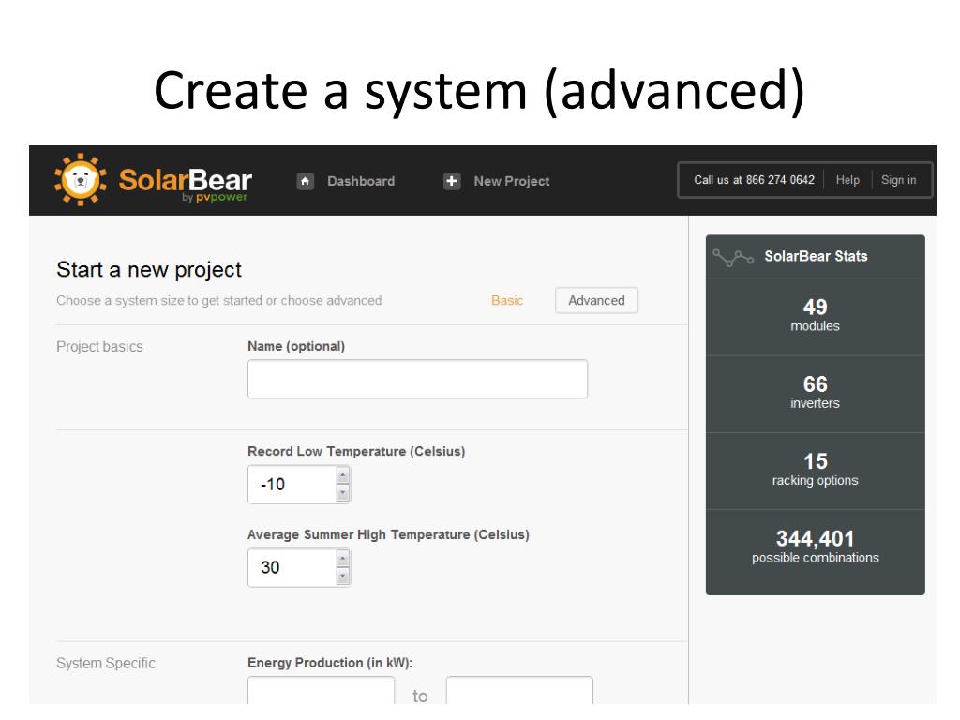Increase the Average Summer High Temperature
Screen dimensions: 960x720
point(343,559)
